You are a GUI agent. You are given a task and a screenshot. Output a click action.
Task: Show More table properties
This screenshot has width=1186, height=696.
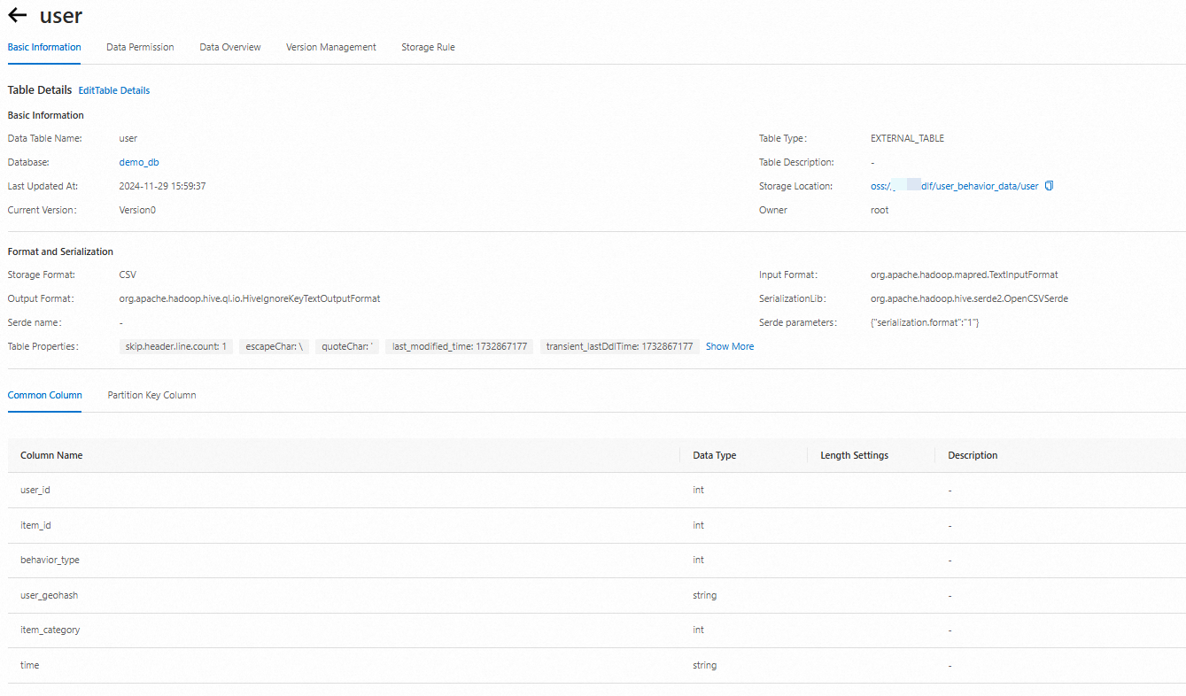coord(730,346)
